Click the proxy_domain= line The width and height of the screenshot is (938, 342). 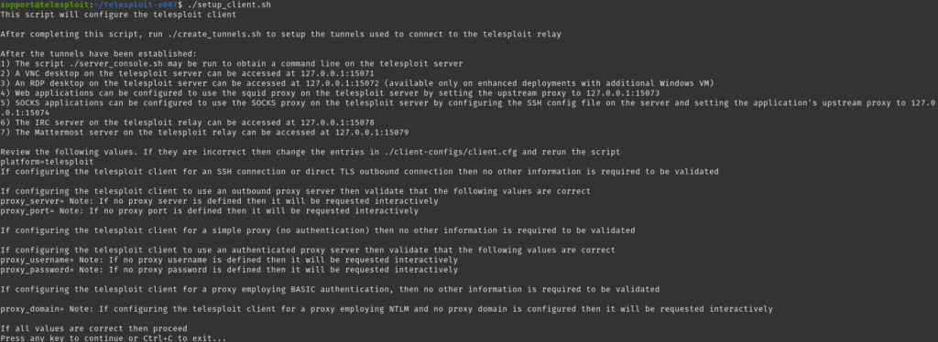pos(387,309)
